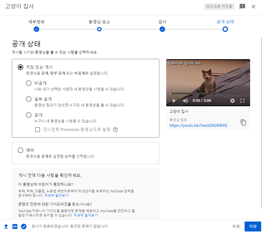262x232 pixels.
Task: Select the 저장 또는 게시 radio option
Action: click(20, 67)
